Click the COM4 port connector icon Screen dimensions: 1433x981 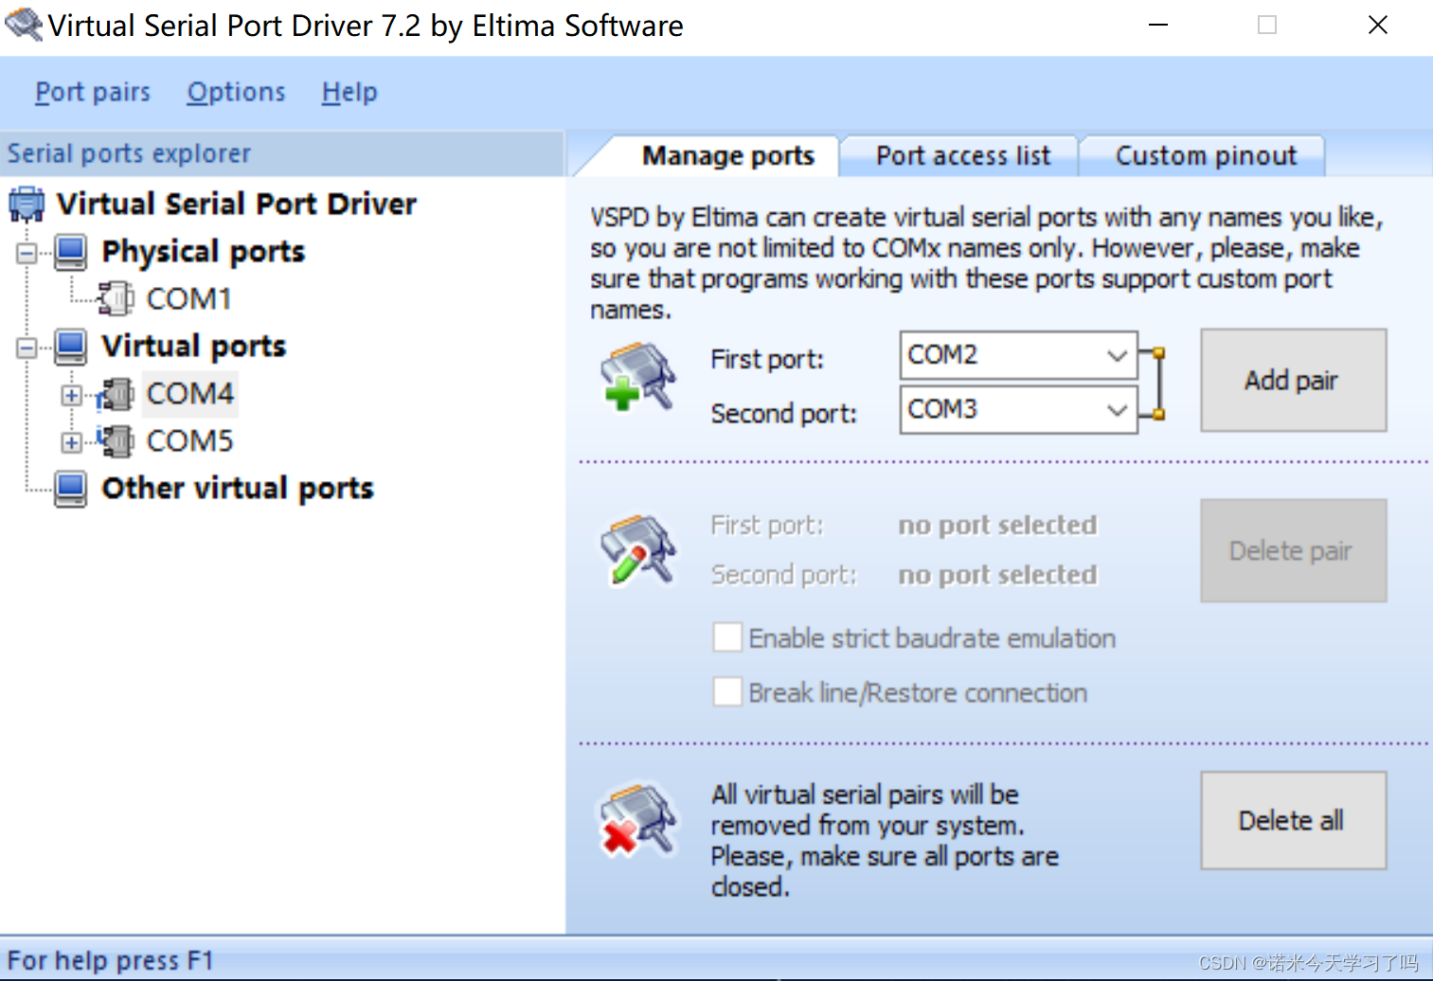(116, 394)
